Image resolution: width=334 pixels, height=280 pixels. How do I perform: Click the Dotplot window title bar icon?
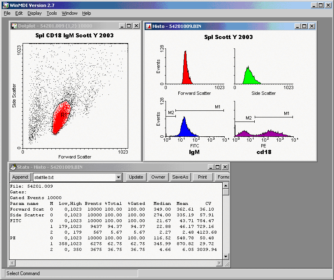point(14,26)
